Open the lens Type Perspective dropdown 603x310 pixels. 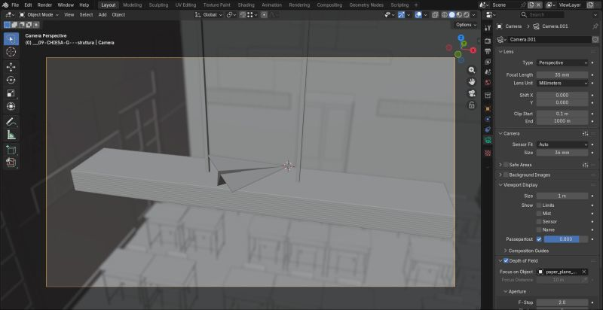coord(562,62)
